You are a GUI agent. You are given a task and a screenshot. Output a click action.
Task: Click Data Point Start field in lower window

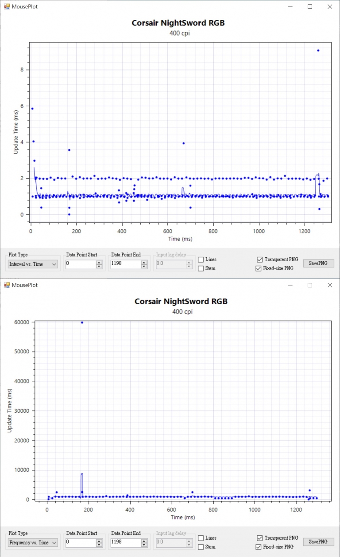point(81,542)
